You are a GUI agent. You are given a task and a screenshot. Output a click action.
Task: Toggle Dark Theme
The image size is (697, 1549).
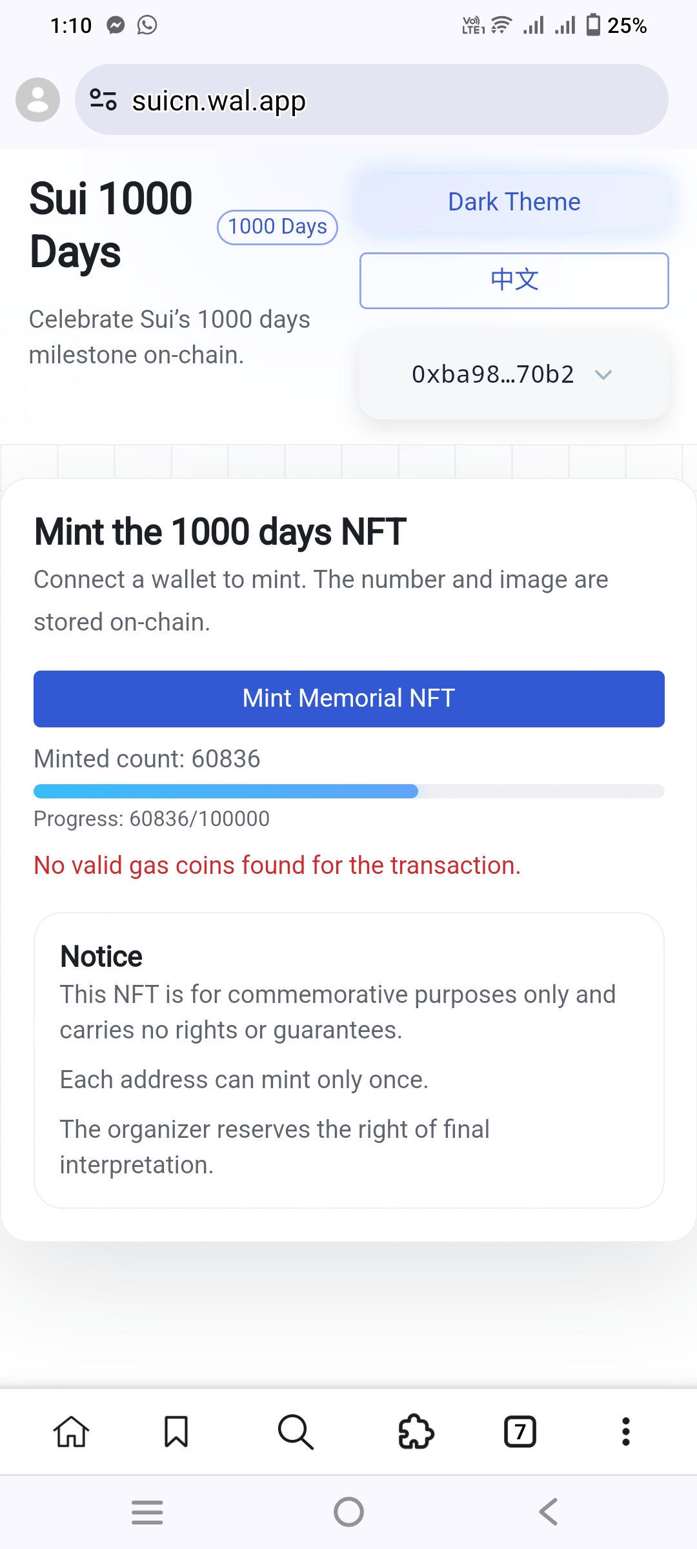[514, 202]
